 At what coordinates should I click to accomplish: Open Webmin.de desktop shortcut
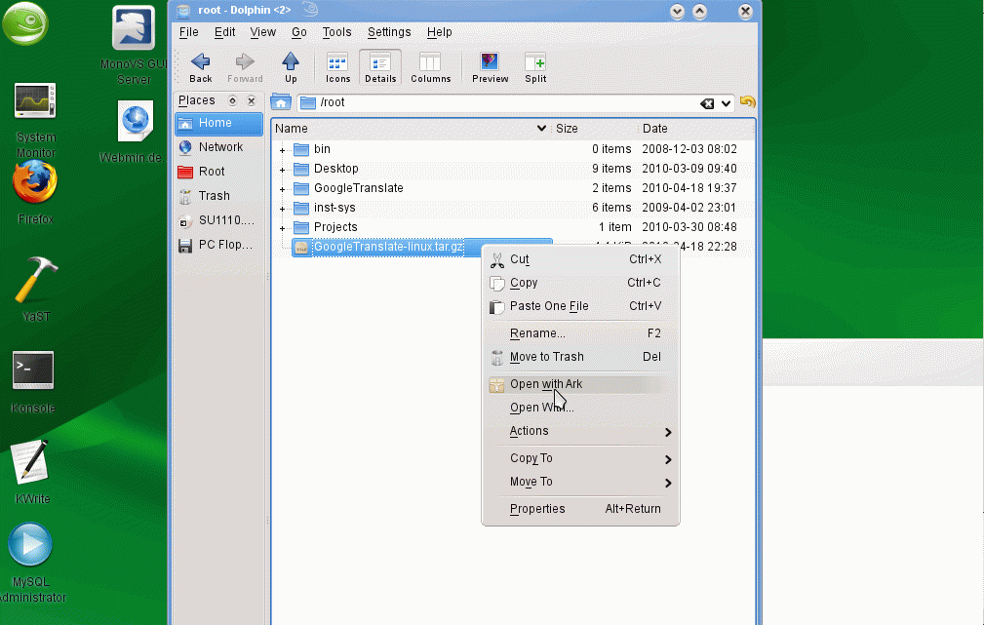point(134,132)
